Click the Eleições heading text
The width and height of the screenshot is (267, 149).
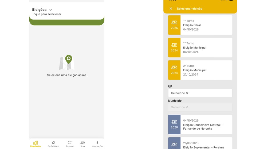click(39, 10)
